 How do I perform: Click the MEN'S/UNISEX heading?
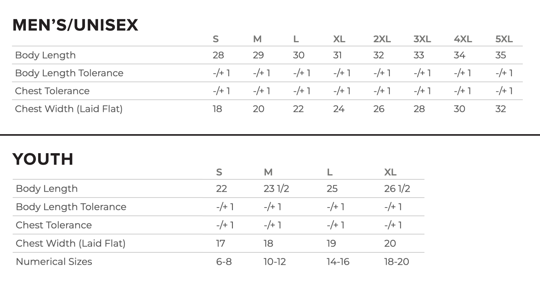coord(75,25)
